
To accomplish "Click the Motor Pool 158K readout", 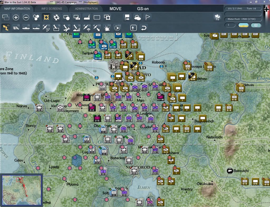I will [x=243, y=19].
